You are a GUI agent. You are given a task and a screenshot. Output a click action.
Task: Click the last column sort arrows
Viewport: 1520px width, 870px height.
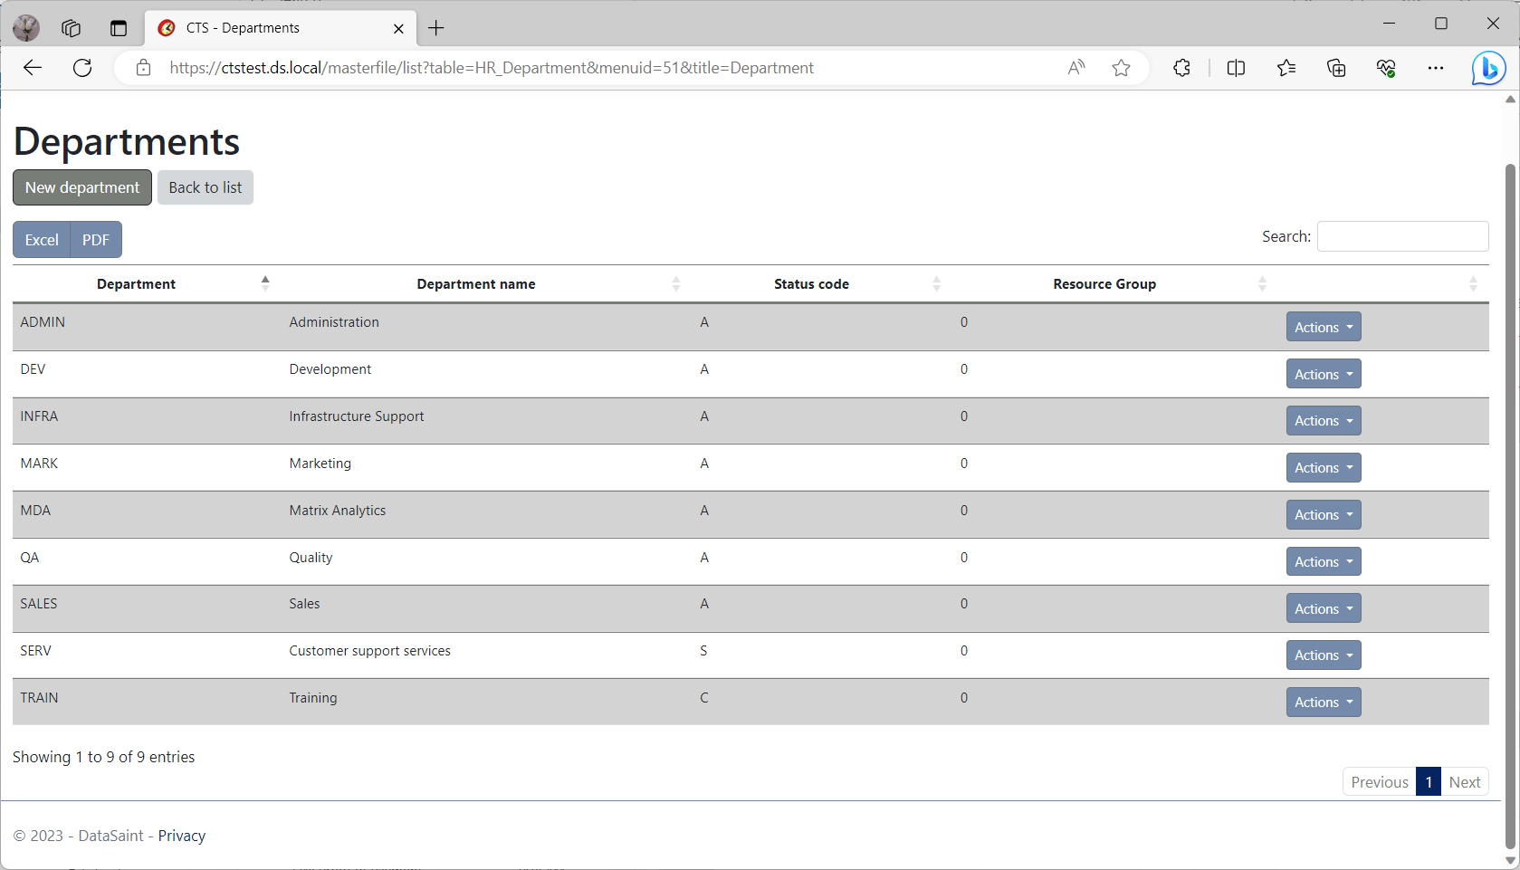(1473, 284)
